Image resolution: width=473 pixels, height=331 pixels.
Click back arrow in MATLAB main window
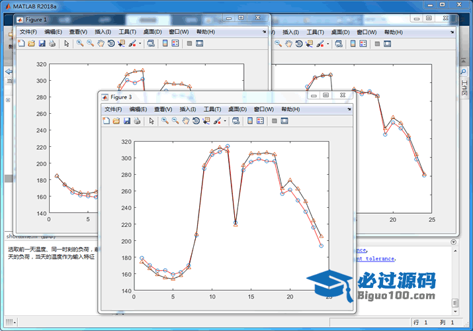[9, 71]
